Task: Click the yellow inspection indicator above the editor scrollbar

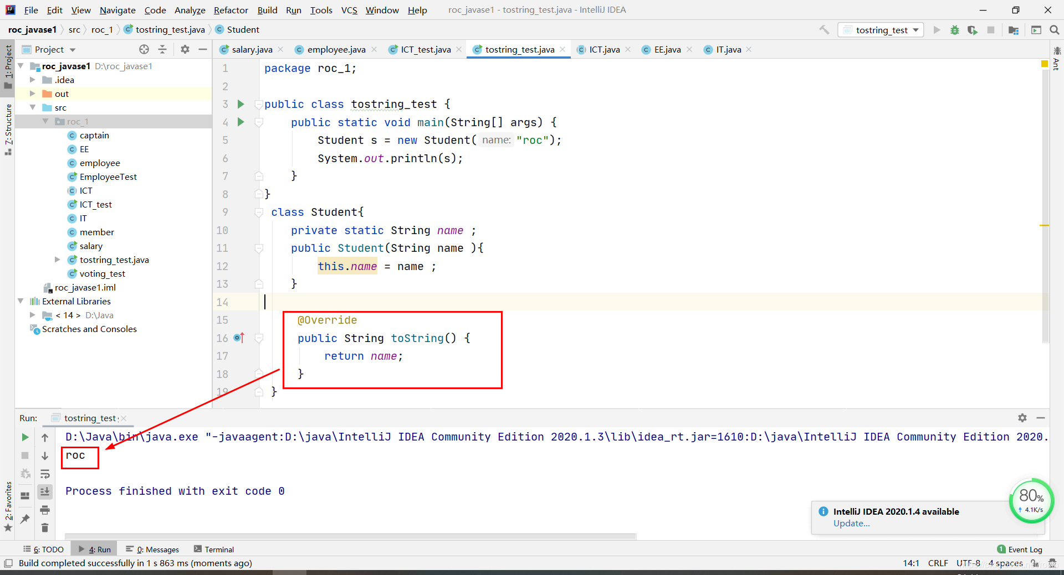Action: click(1045, 64)
